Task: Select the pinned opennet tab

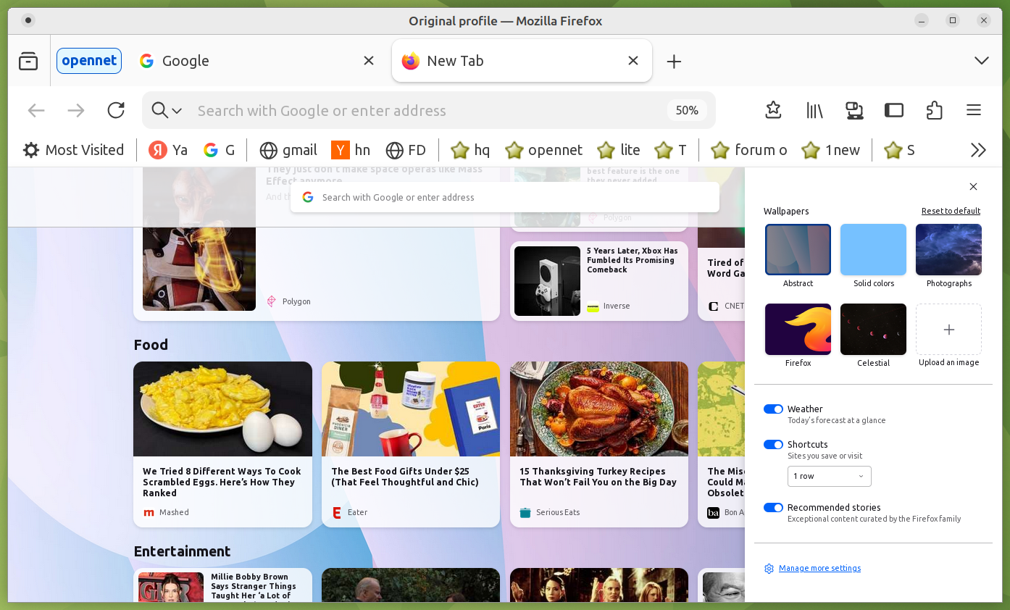Action: (89, 61)
